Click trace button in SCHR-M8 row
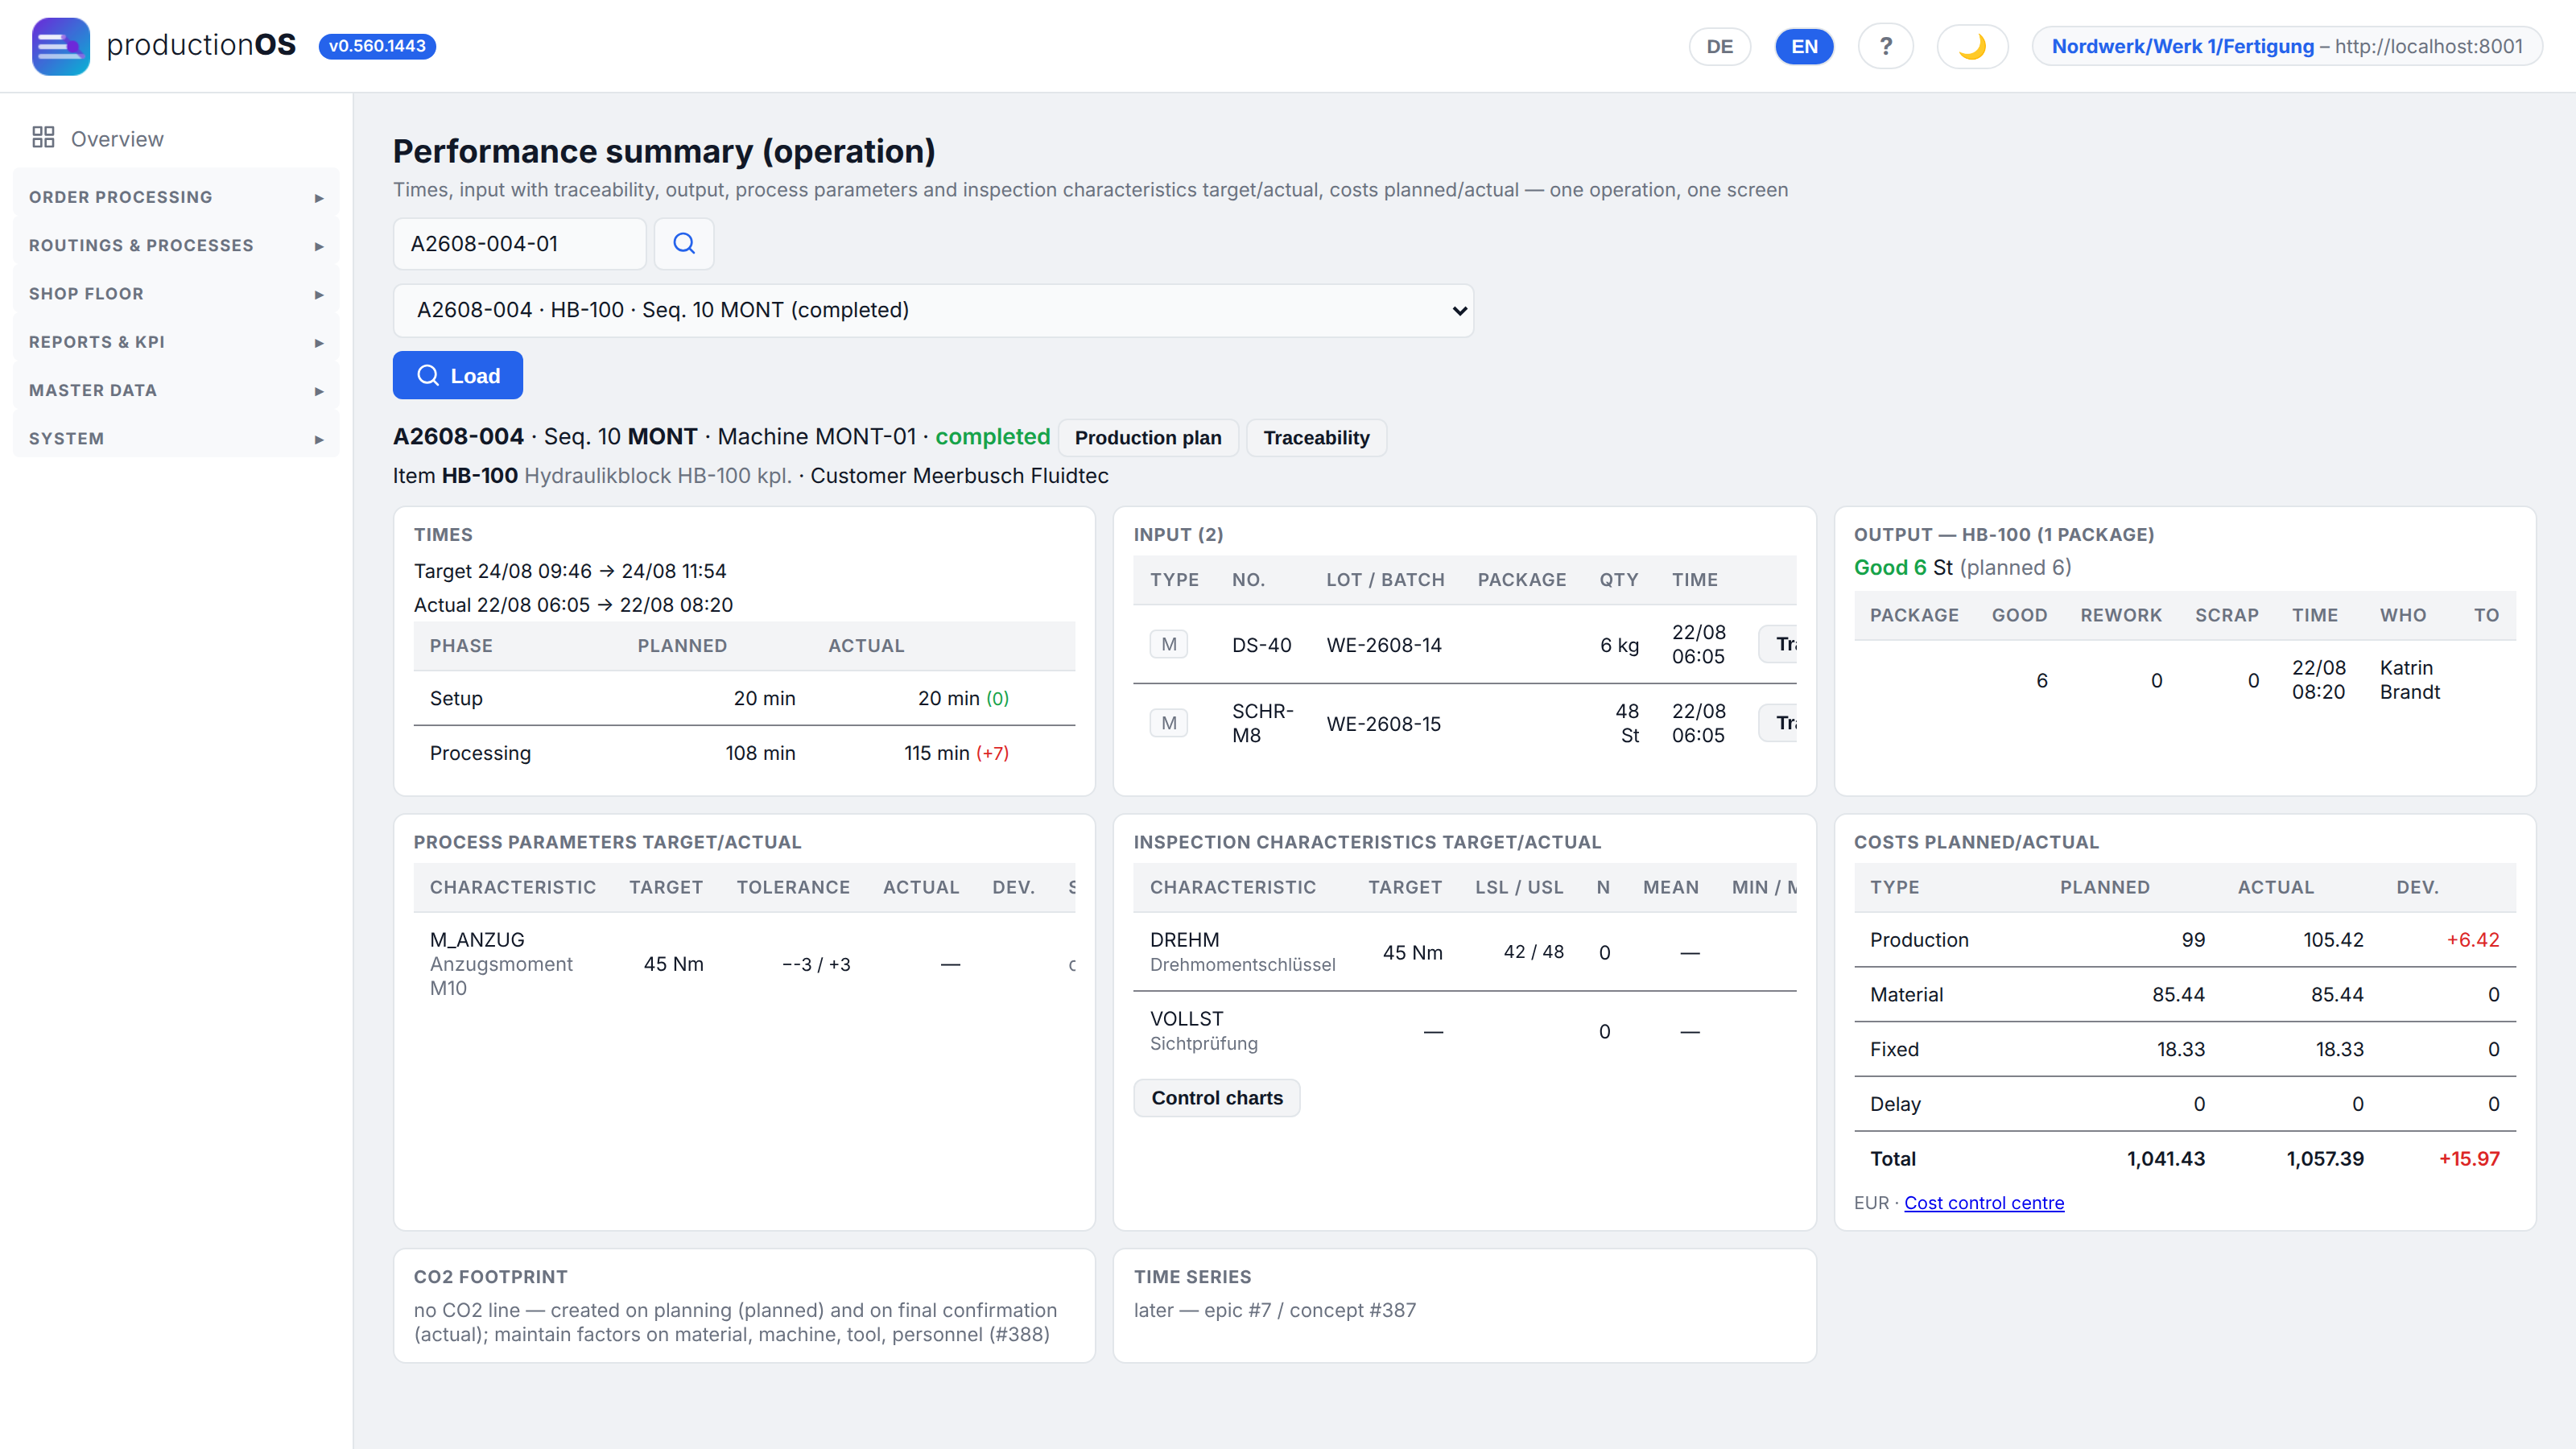This screenshot has height=1449, width=2576. click(1778, 723)
